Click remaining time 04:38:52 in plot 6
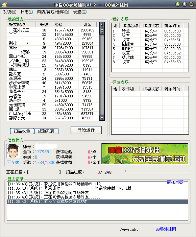This screenshot has height=237, width=196. click(x=172, y=53)
